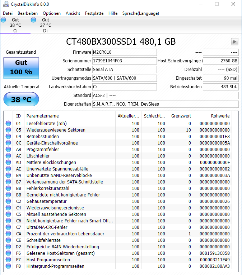The height and width of the screenshot is (275, 242).
Task: Click the Rohwerte column header
Action: click(212, 116)
